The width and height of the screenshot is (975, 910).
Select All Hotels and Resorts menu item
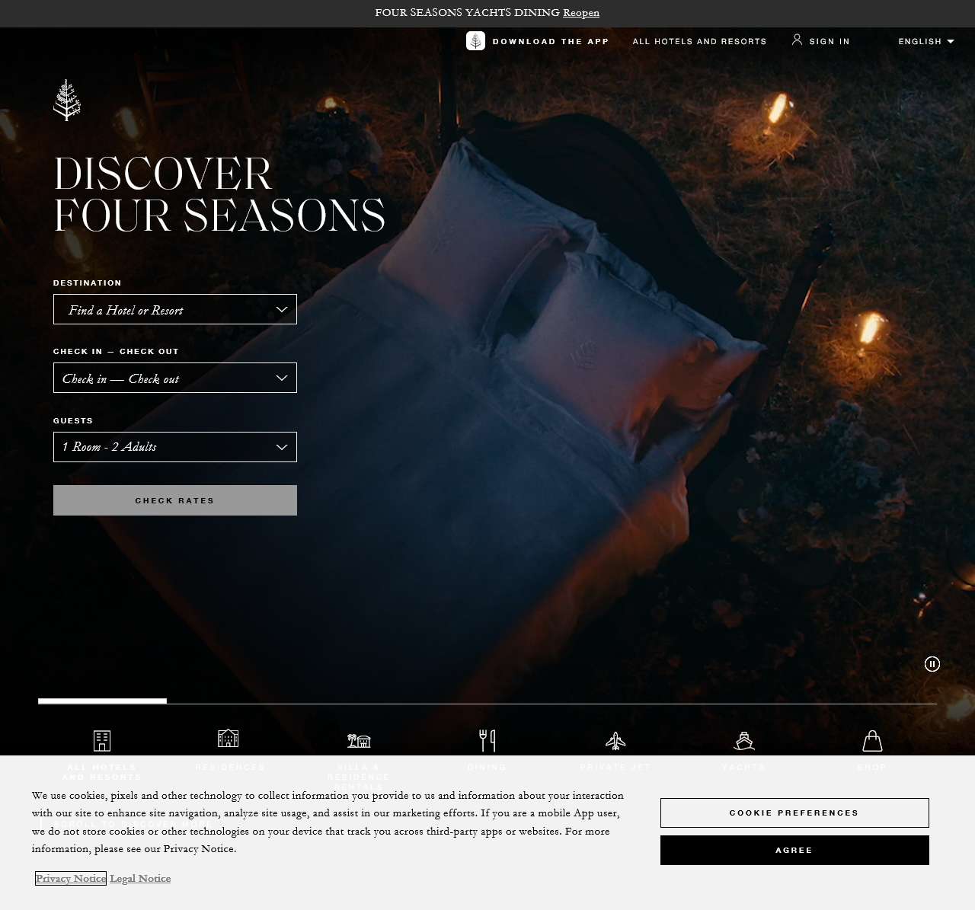click(x=698, y=41)
